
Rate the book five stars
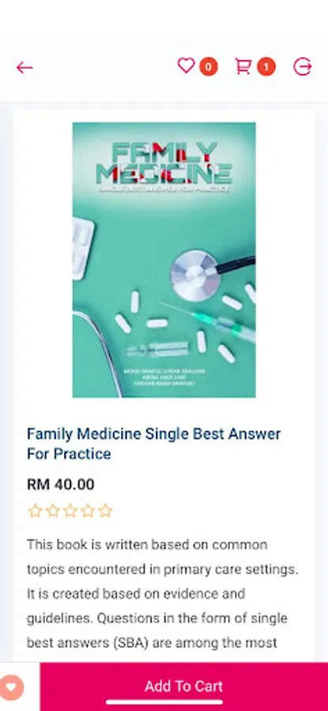point(105,511)
